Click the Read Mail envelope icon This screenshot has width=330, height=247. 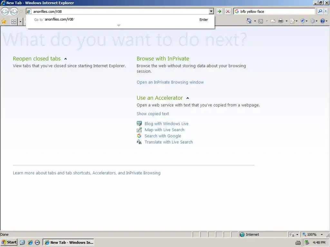(x=273, y=21)
